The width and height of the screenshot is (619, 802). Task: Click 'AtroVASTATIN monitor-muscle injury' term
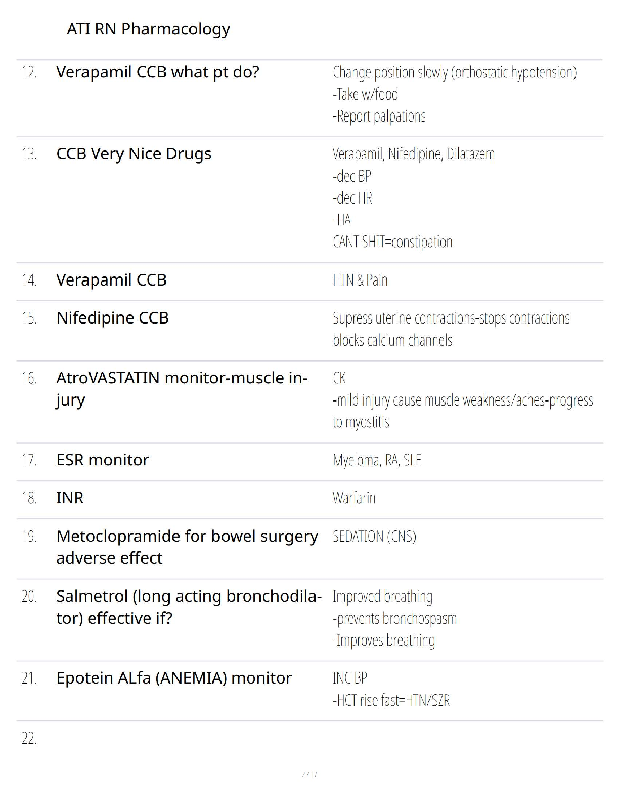[182, 388]
